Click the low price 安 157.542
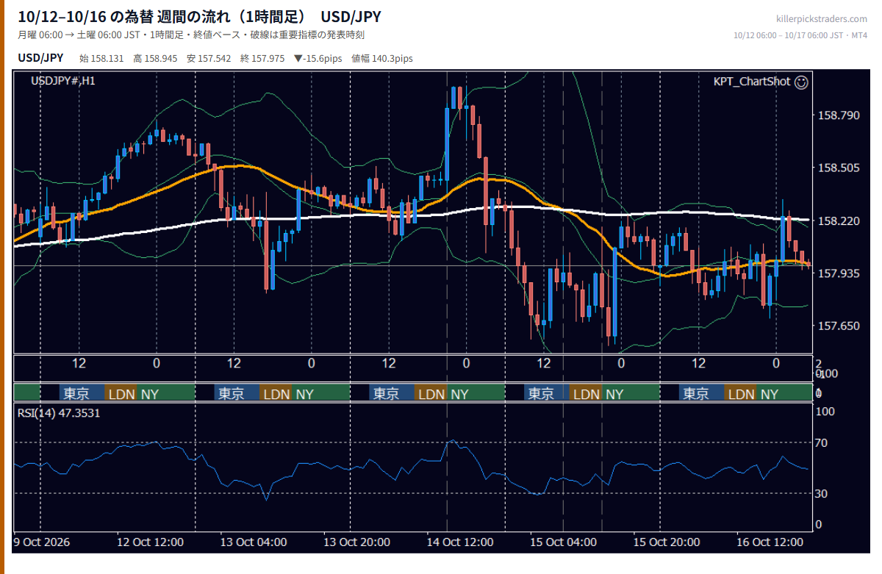 pos(209,59)
